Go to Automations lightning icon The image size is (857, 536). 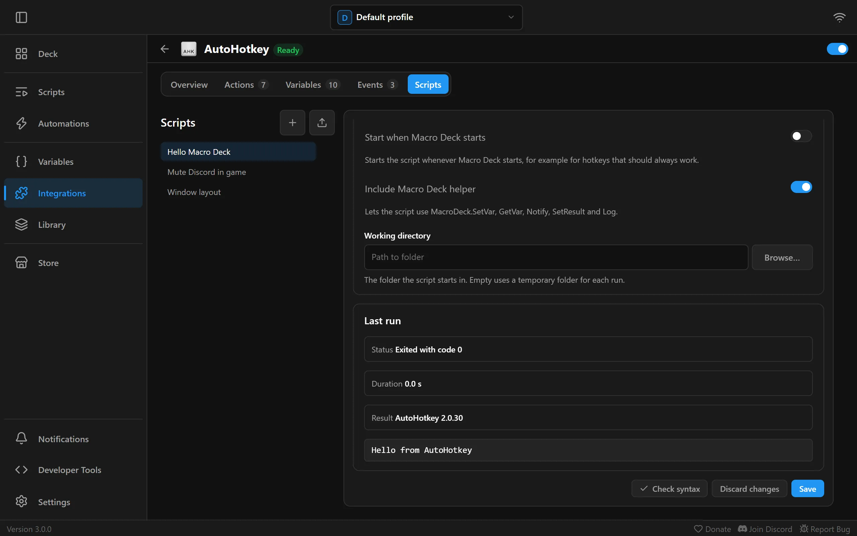[21, 123]
